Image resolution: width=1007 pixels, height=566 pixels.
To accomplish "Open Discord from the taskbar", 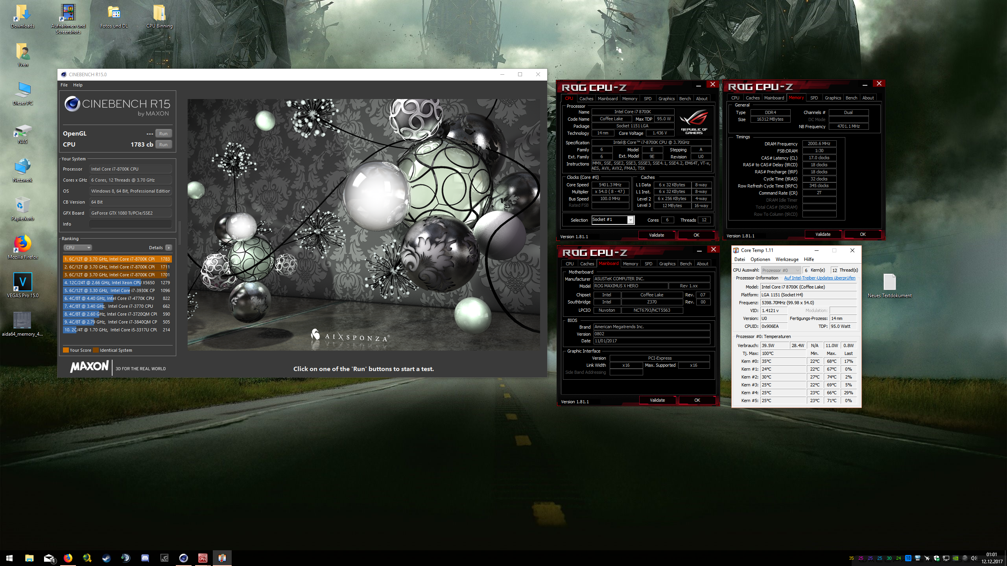I will (145, 558).
